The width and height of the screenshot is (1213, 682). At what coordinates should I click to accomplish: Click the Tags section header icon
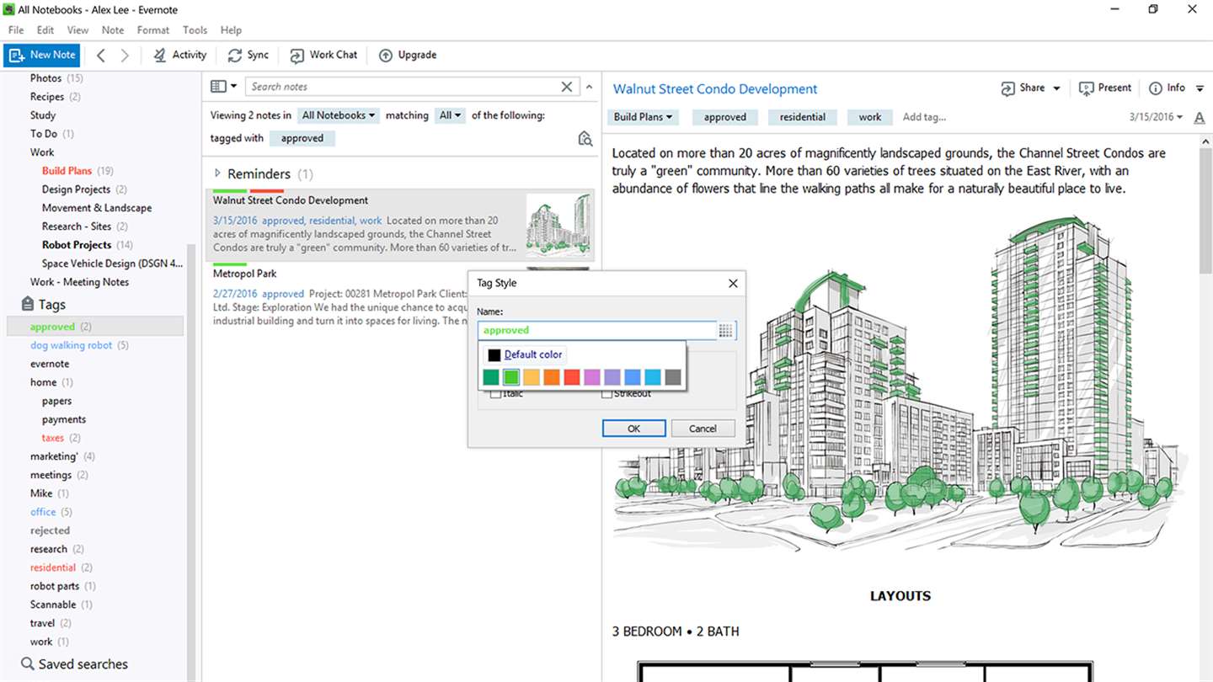28,304
